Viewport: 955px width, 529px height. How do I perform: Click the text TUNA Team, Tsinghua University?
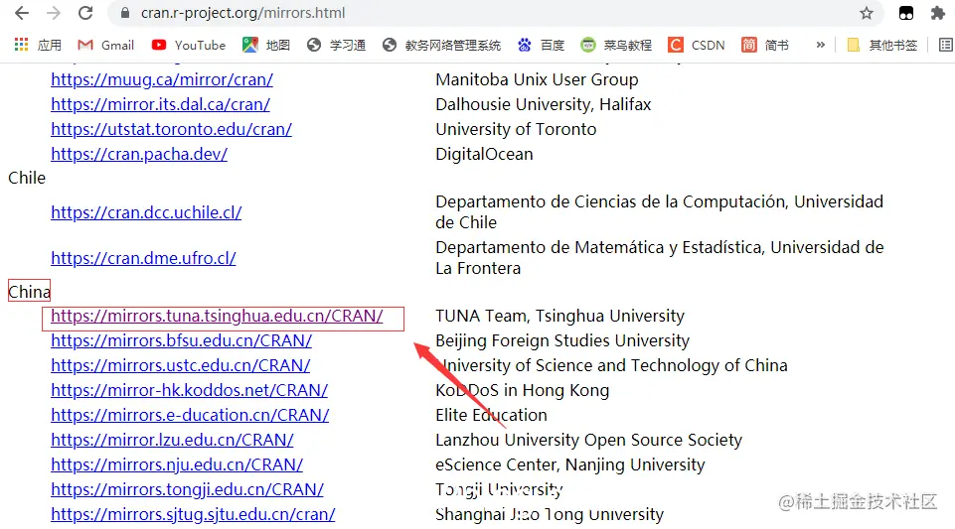point(559,317)
